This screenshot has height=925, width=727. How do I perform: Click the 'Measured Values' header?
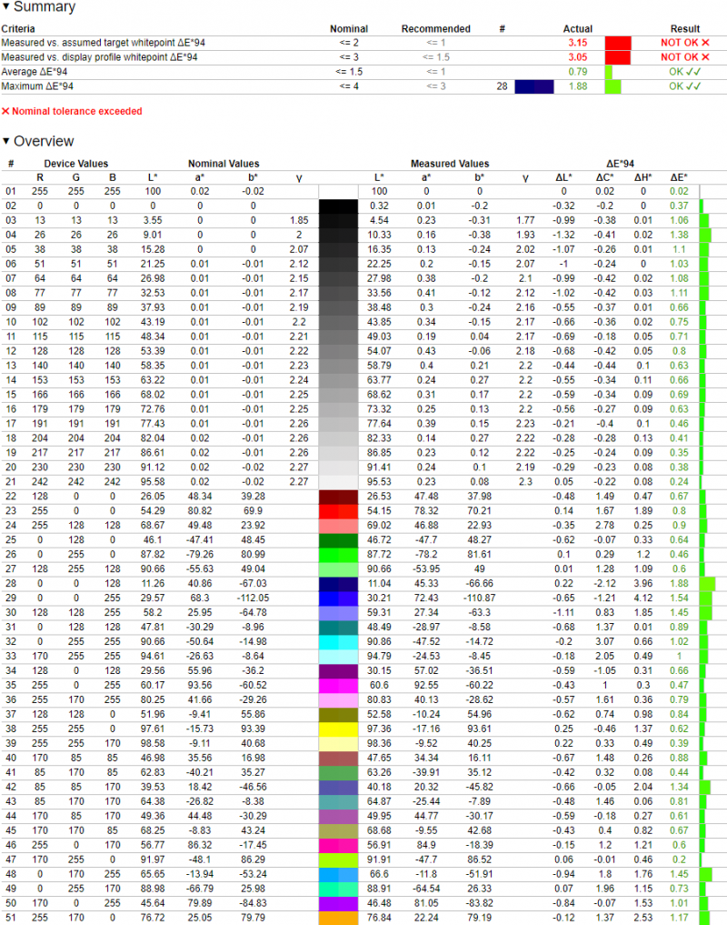tap(449, 164)
